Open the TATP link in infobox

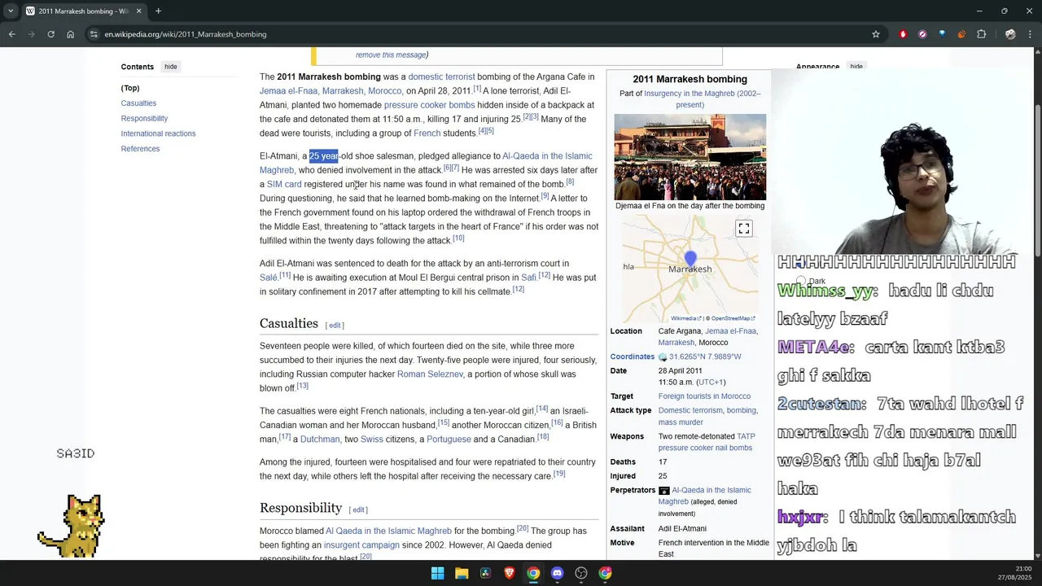click(x=746, y=436)
